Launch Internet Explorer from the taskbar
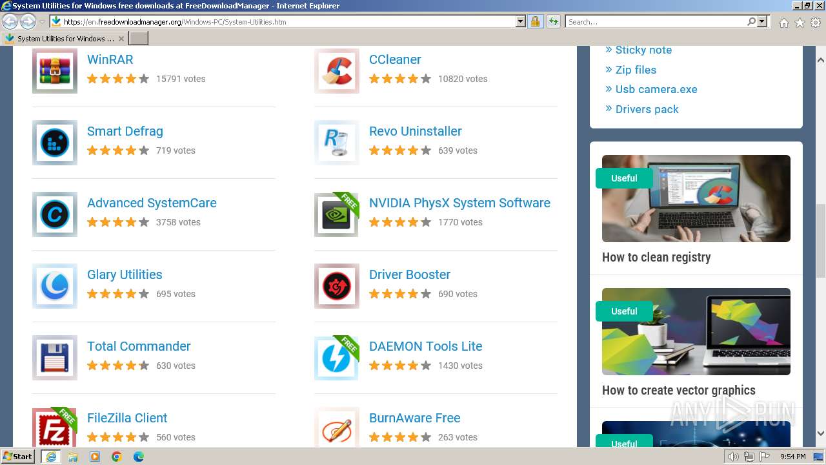Viewport: 826px width, 465px height. (51, 457)
